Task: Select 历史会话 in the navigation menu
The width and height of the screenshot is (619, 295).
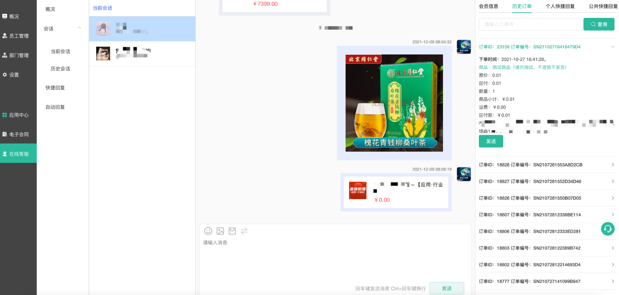Action: (60, 69)
